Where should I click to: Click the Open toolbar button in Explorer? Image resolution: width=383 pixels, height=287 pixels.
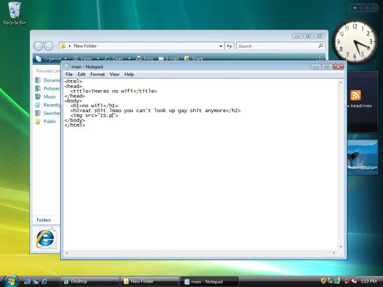114,59
